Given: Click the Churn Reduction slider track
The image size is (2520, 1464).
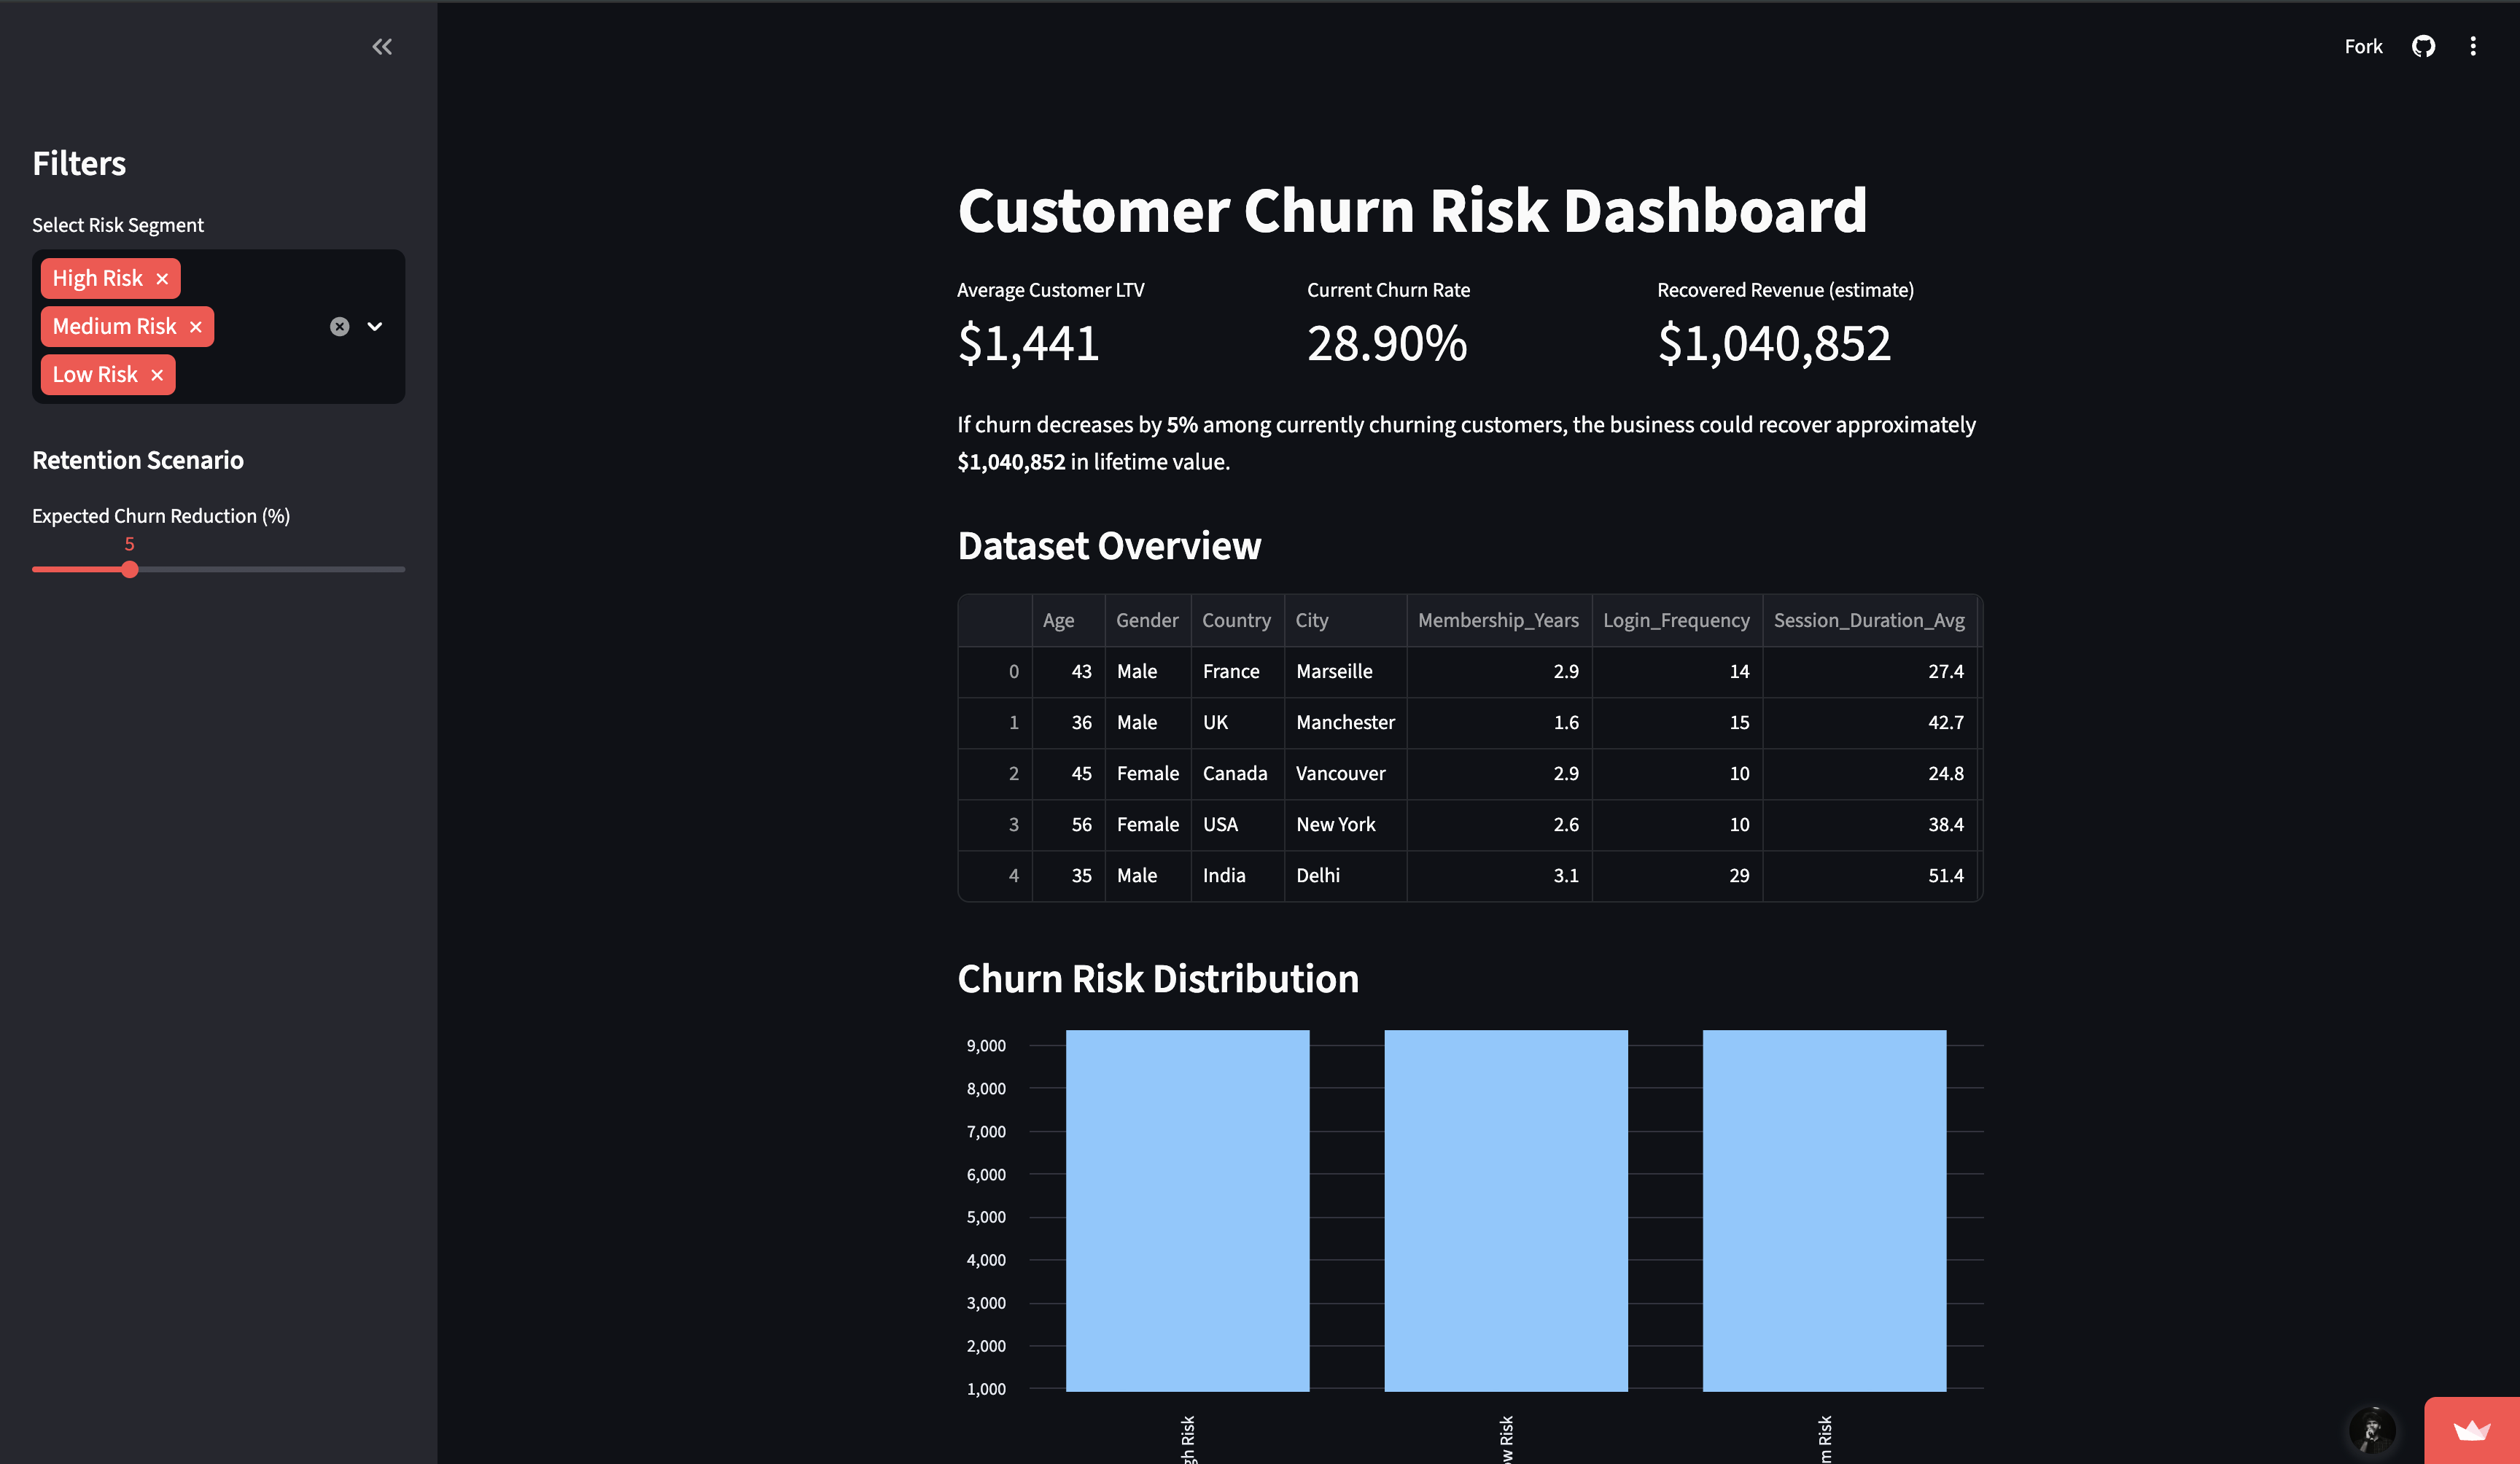Looking at the screenshot, I should tap(218, 569).
